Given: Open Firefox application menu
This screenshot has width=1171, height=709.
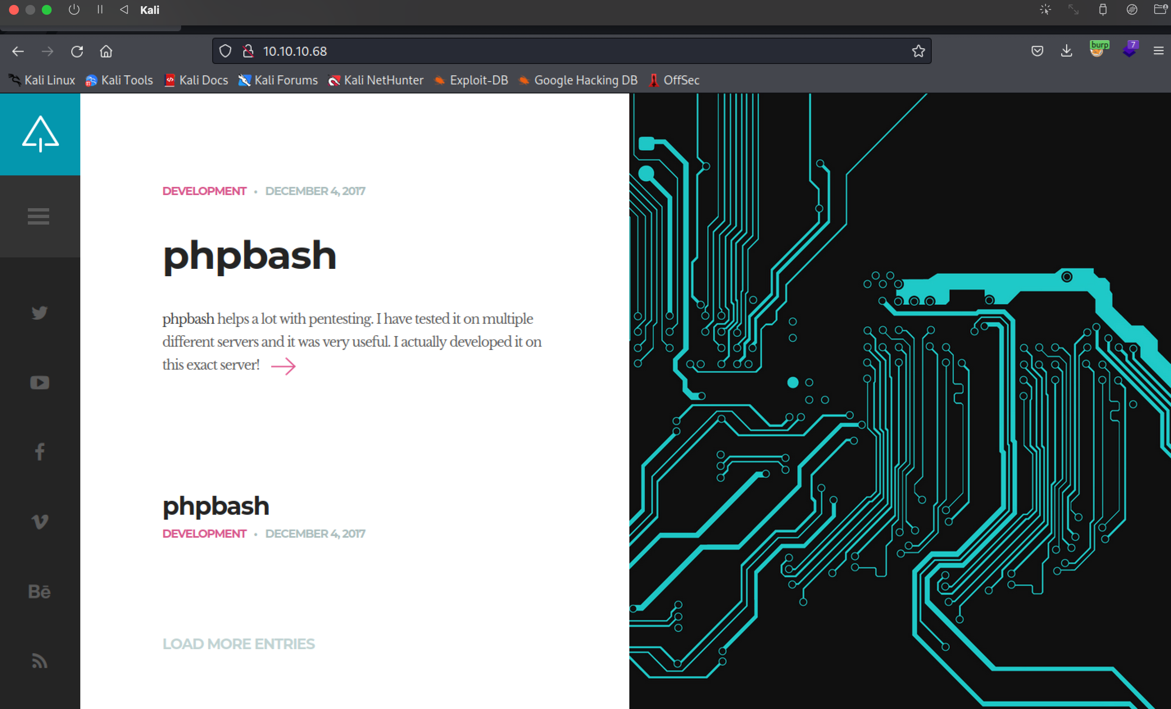Looking at the screenshot, I should [1158, 51].
